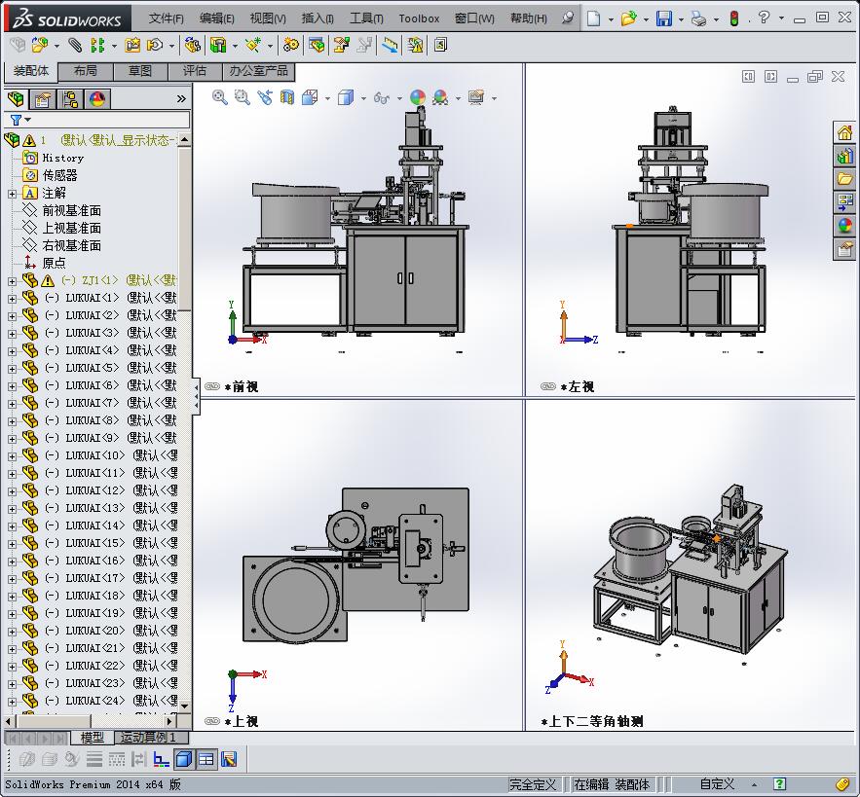Switch to the PropertyManager tab

43,98
